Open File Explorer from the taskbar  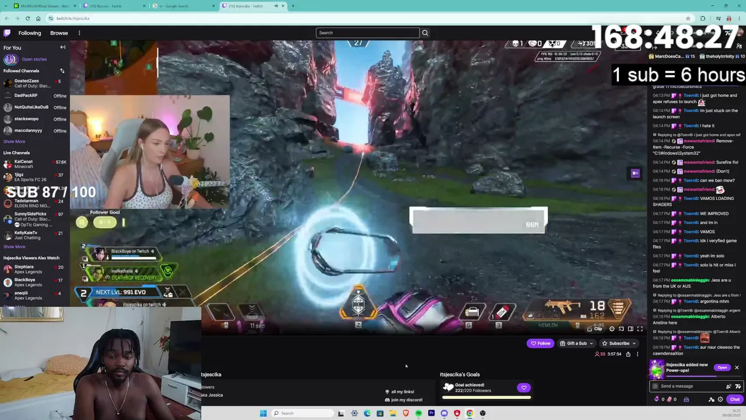(x=393, y=414)
